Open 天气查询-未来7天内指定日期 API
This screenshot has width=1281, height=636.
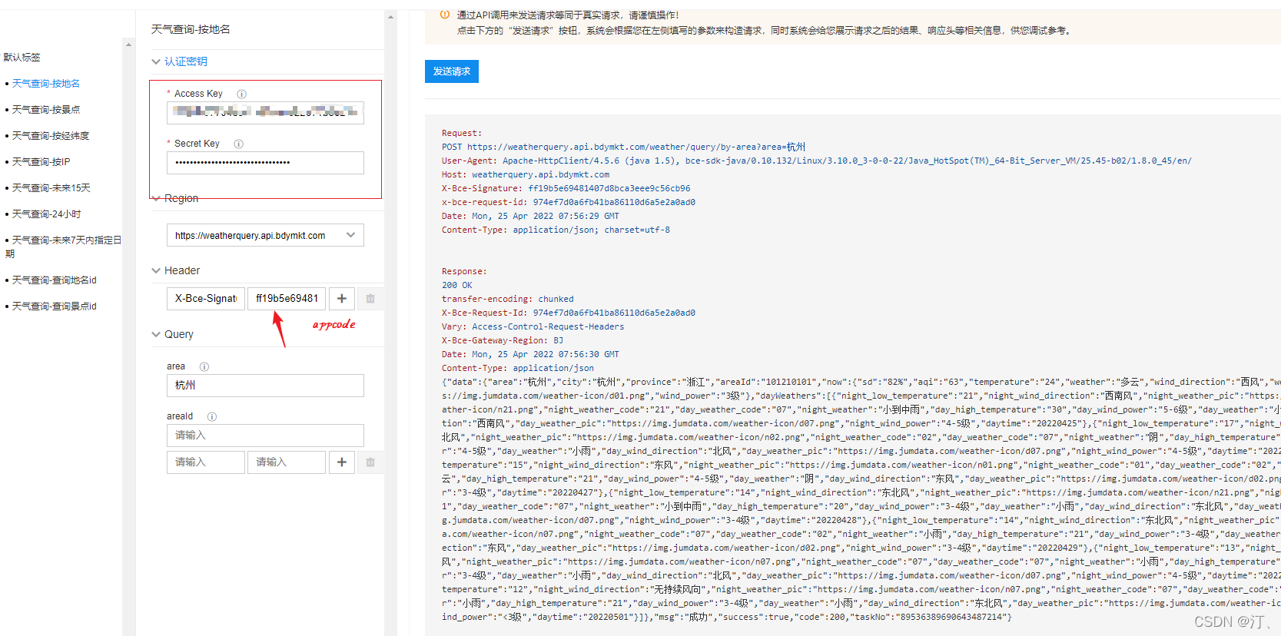[x=63, y=247]
